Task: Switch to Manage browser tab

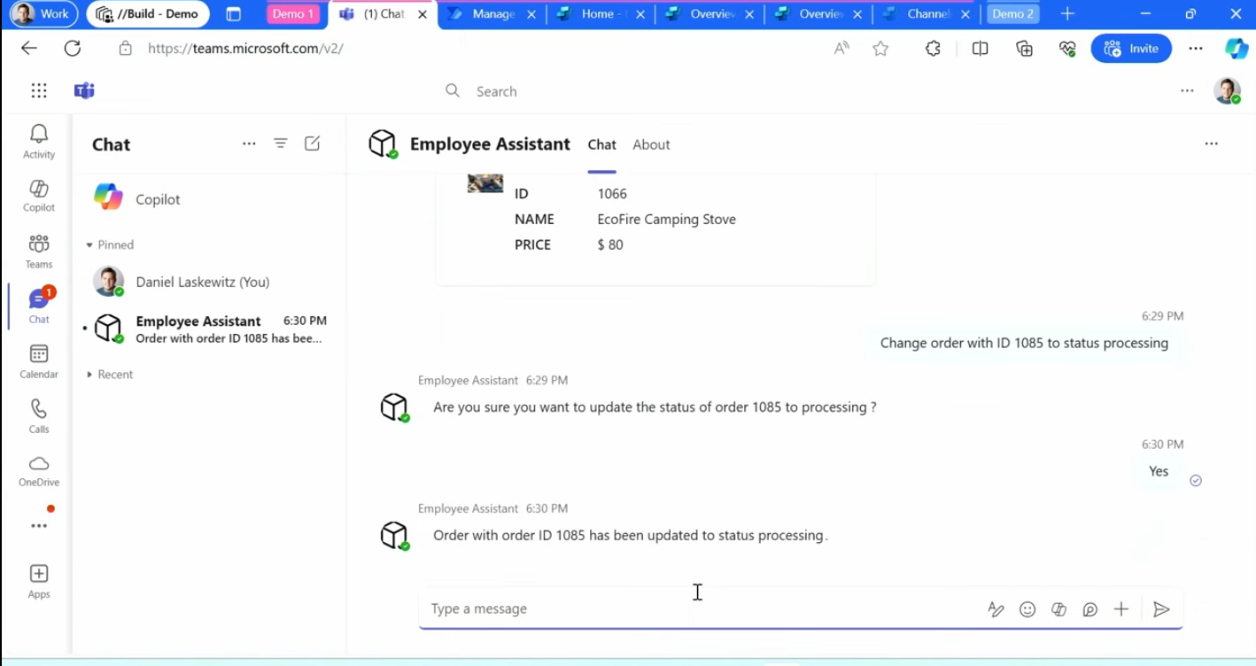Action: click(x=492, y=14)
